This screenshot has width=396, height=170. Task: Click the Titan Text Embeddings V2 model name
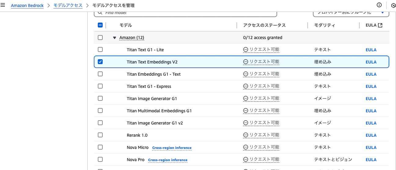click(x=152, y=62)
